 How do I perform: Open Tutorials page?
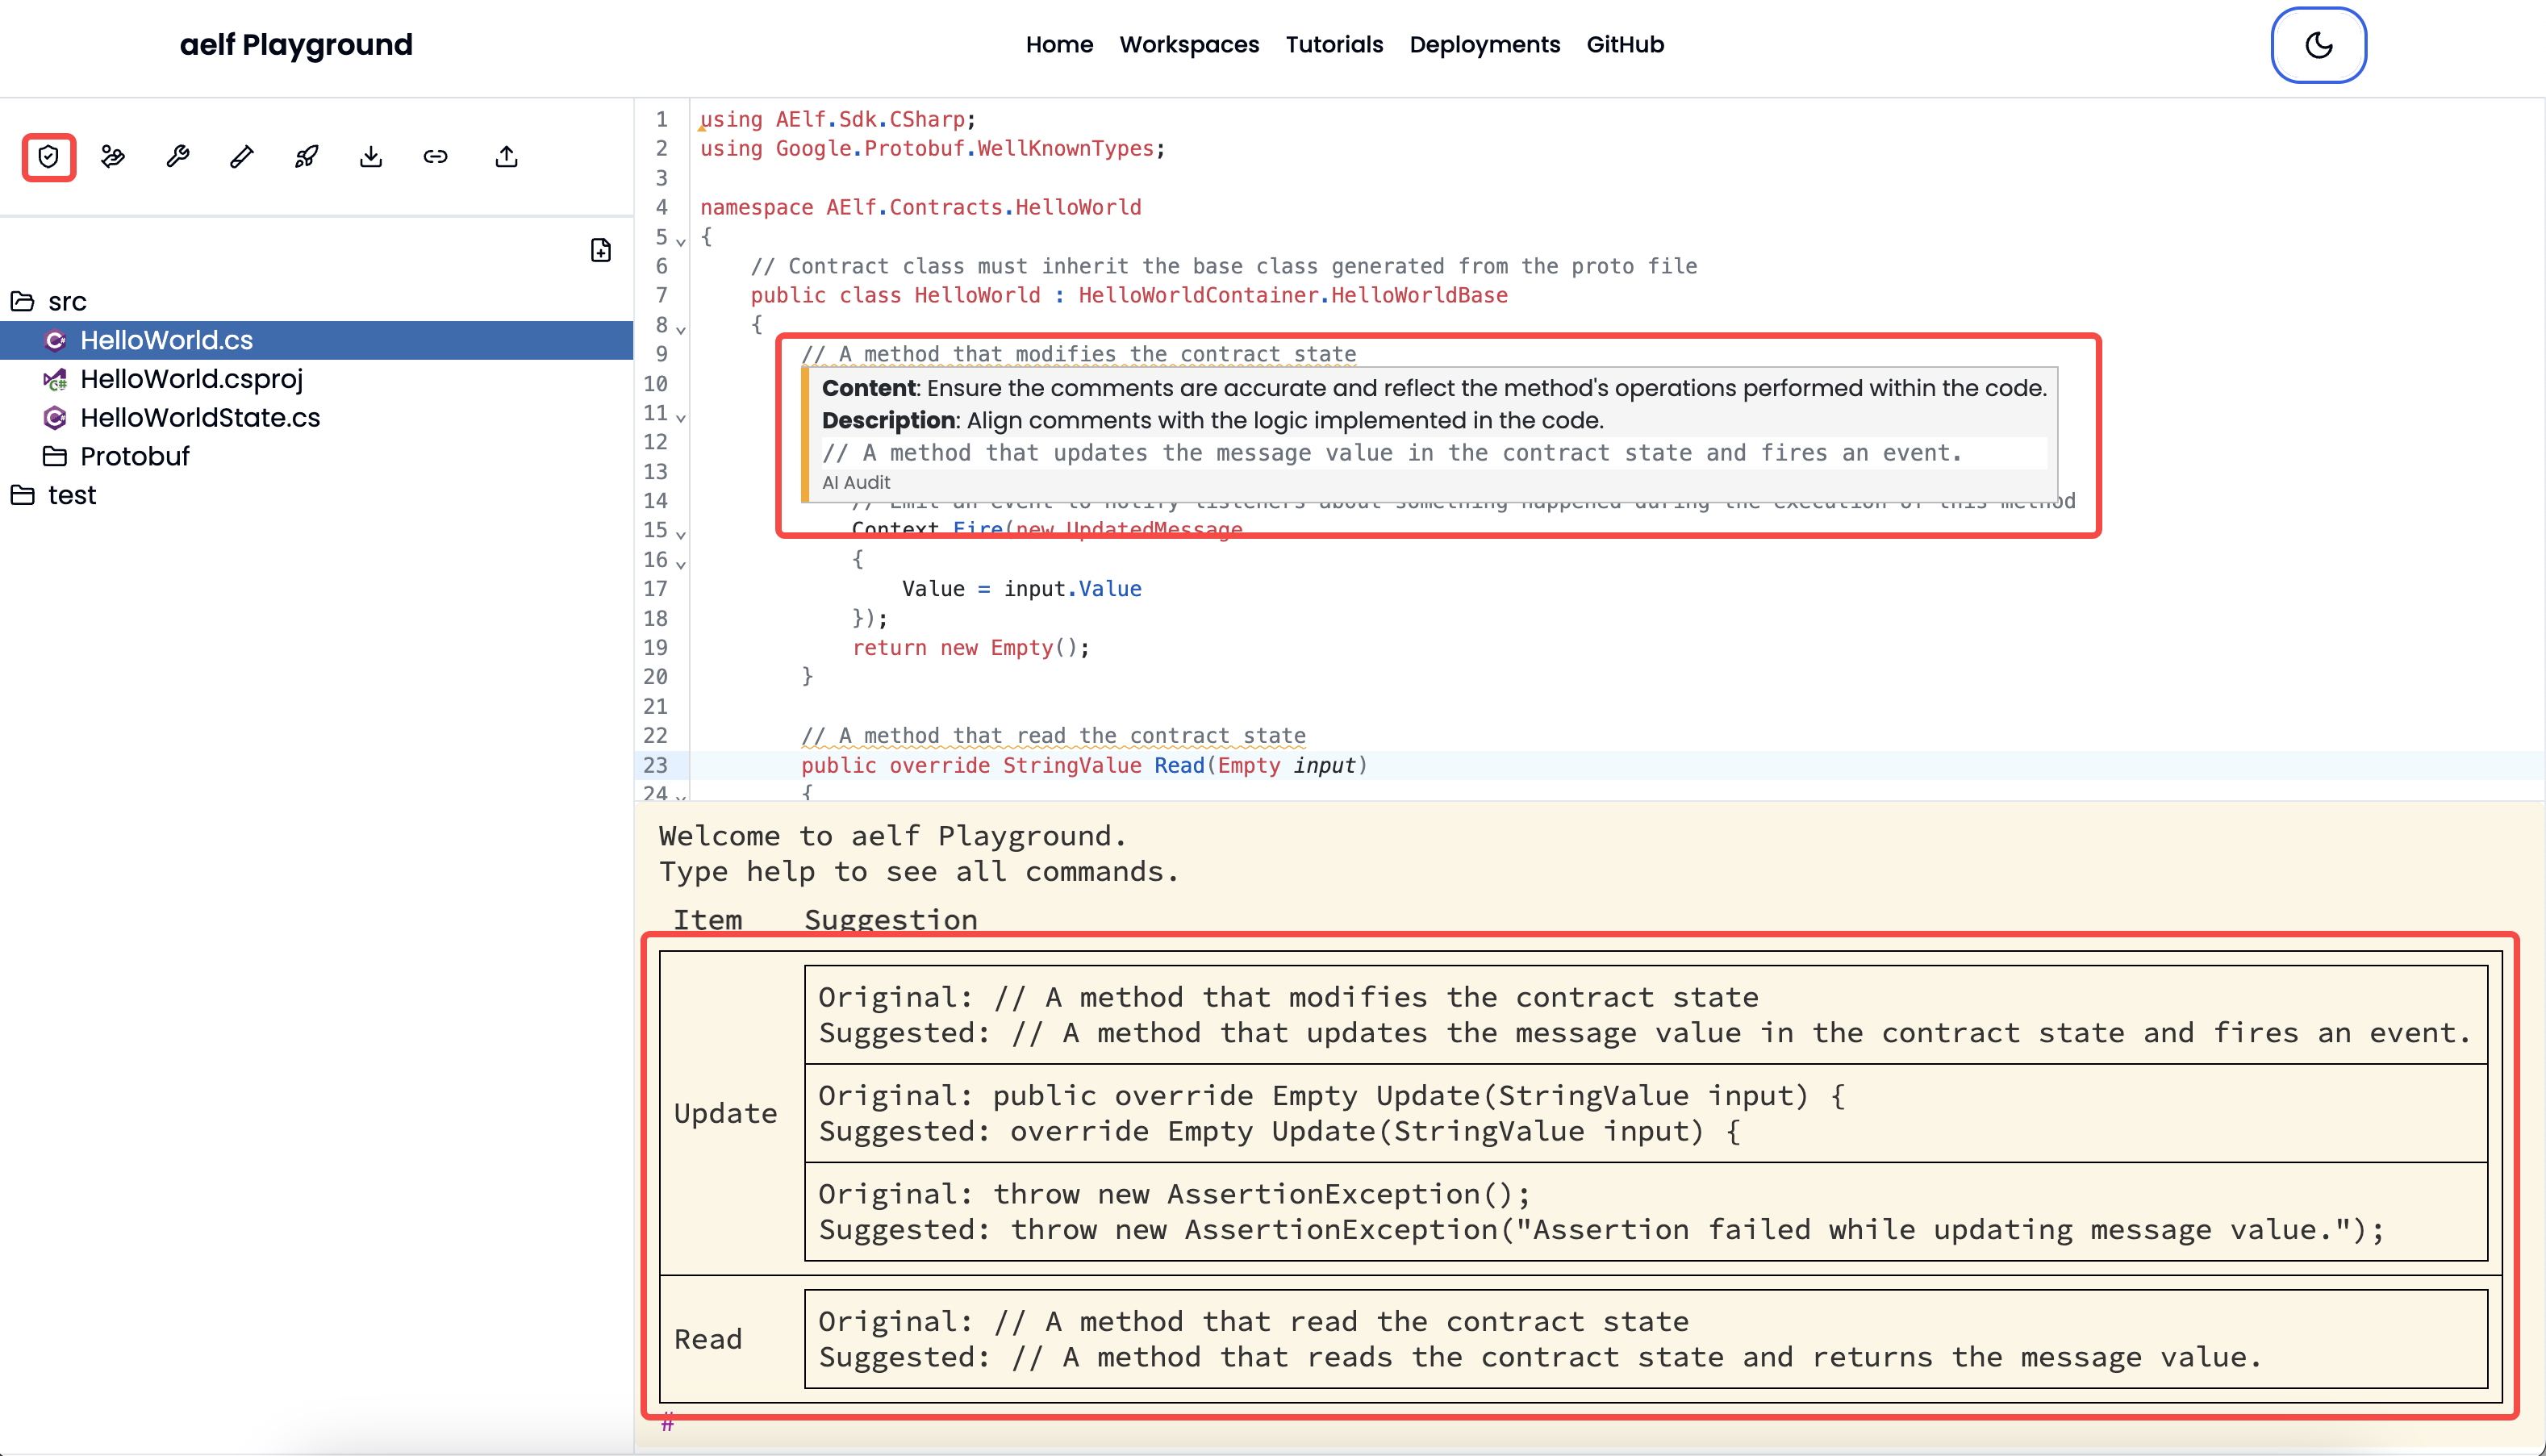tap(1334, 45)
